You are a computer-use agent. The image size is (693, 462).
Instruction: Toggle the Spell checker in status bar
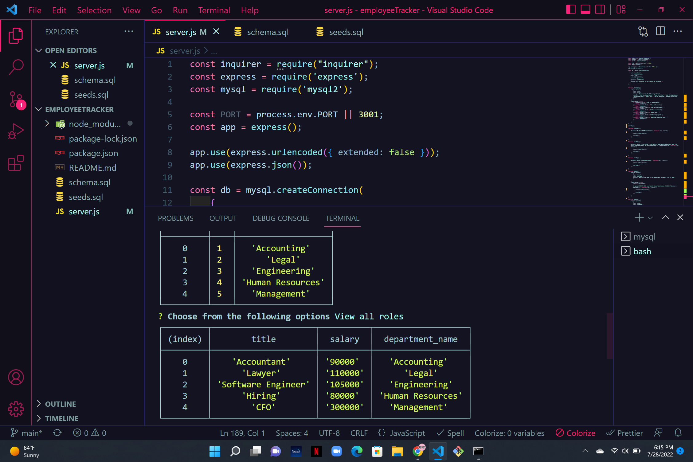click(x=450, y=433)
